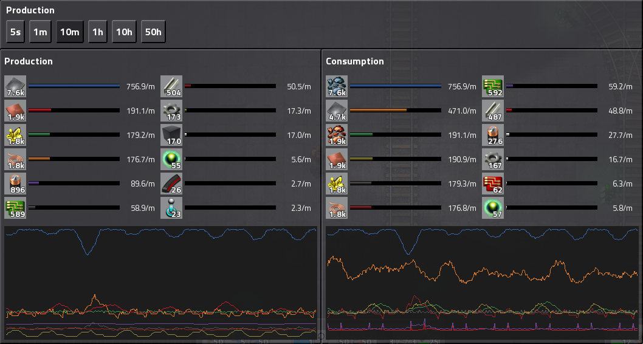Click the 179.2/m production rate value

point(140,135)
